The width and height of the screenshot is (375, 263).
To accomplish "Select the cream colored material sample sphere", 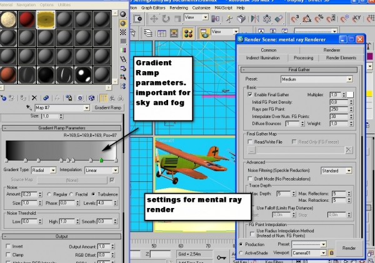I will click(x=8, y=19).
